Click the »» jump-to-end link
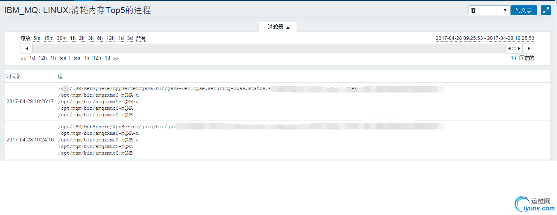Image resolution: width=557 pixels, height=215 pixels. click(x=116, y=58)
